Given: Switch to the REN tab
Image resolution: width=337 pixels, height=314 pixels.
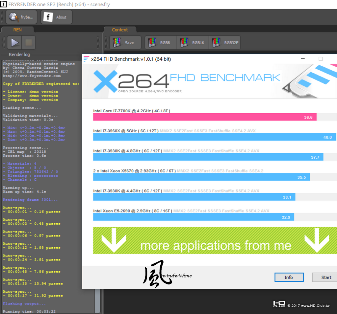Looking at the screenshot, I should [17, 30].
